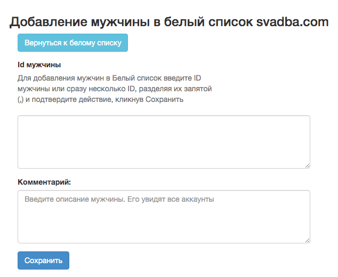The height and width of the screenshot is (277, 338).
Task: Select the Комментарий: field label
Action: point(44,182)
